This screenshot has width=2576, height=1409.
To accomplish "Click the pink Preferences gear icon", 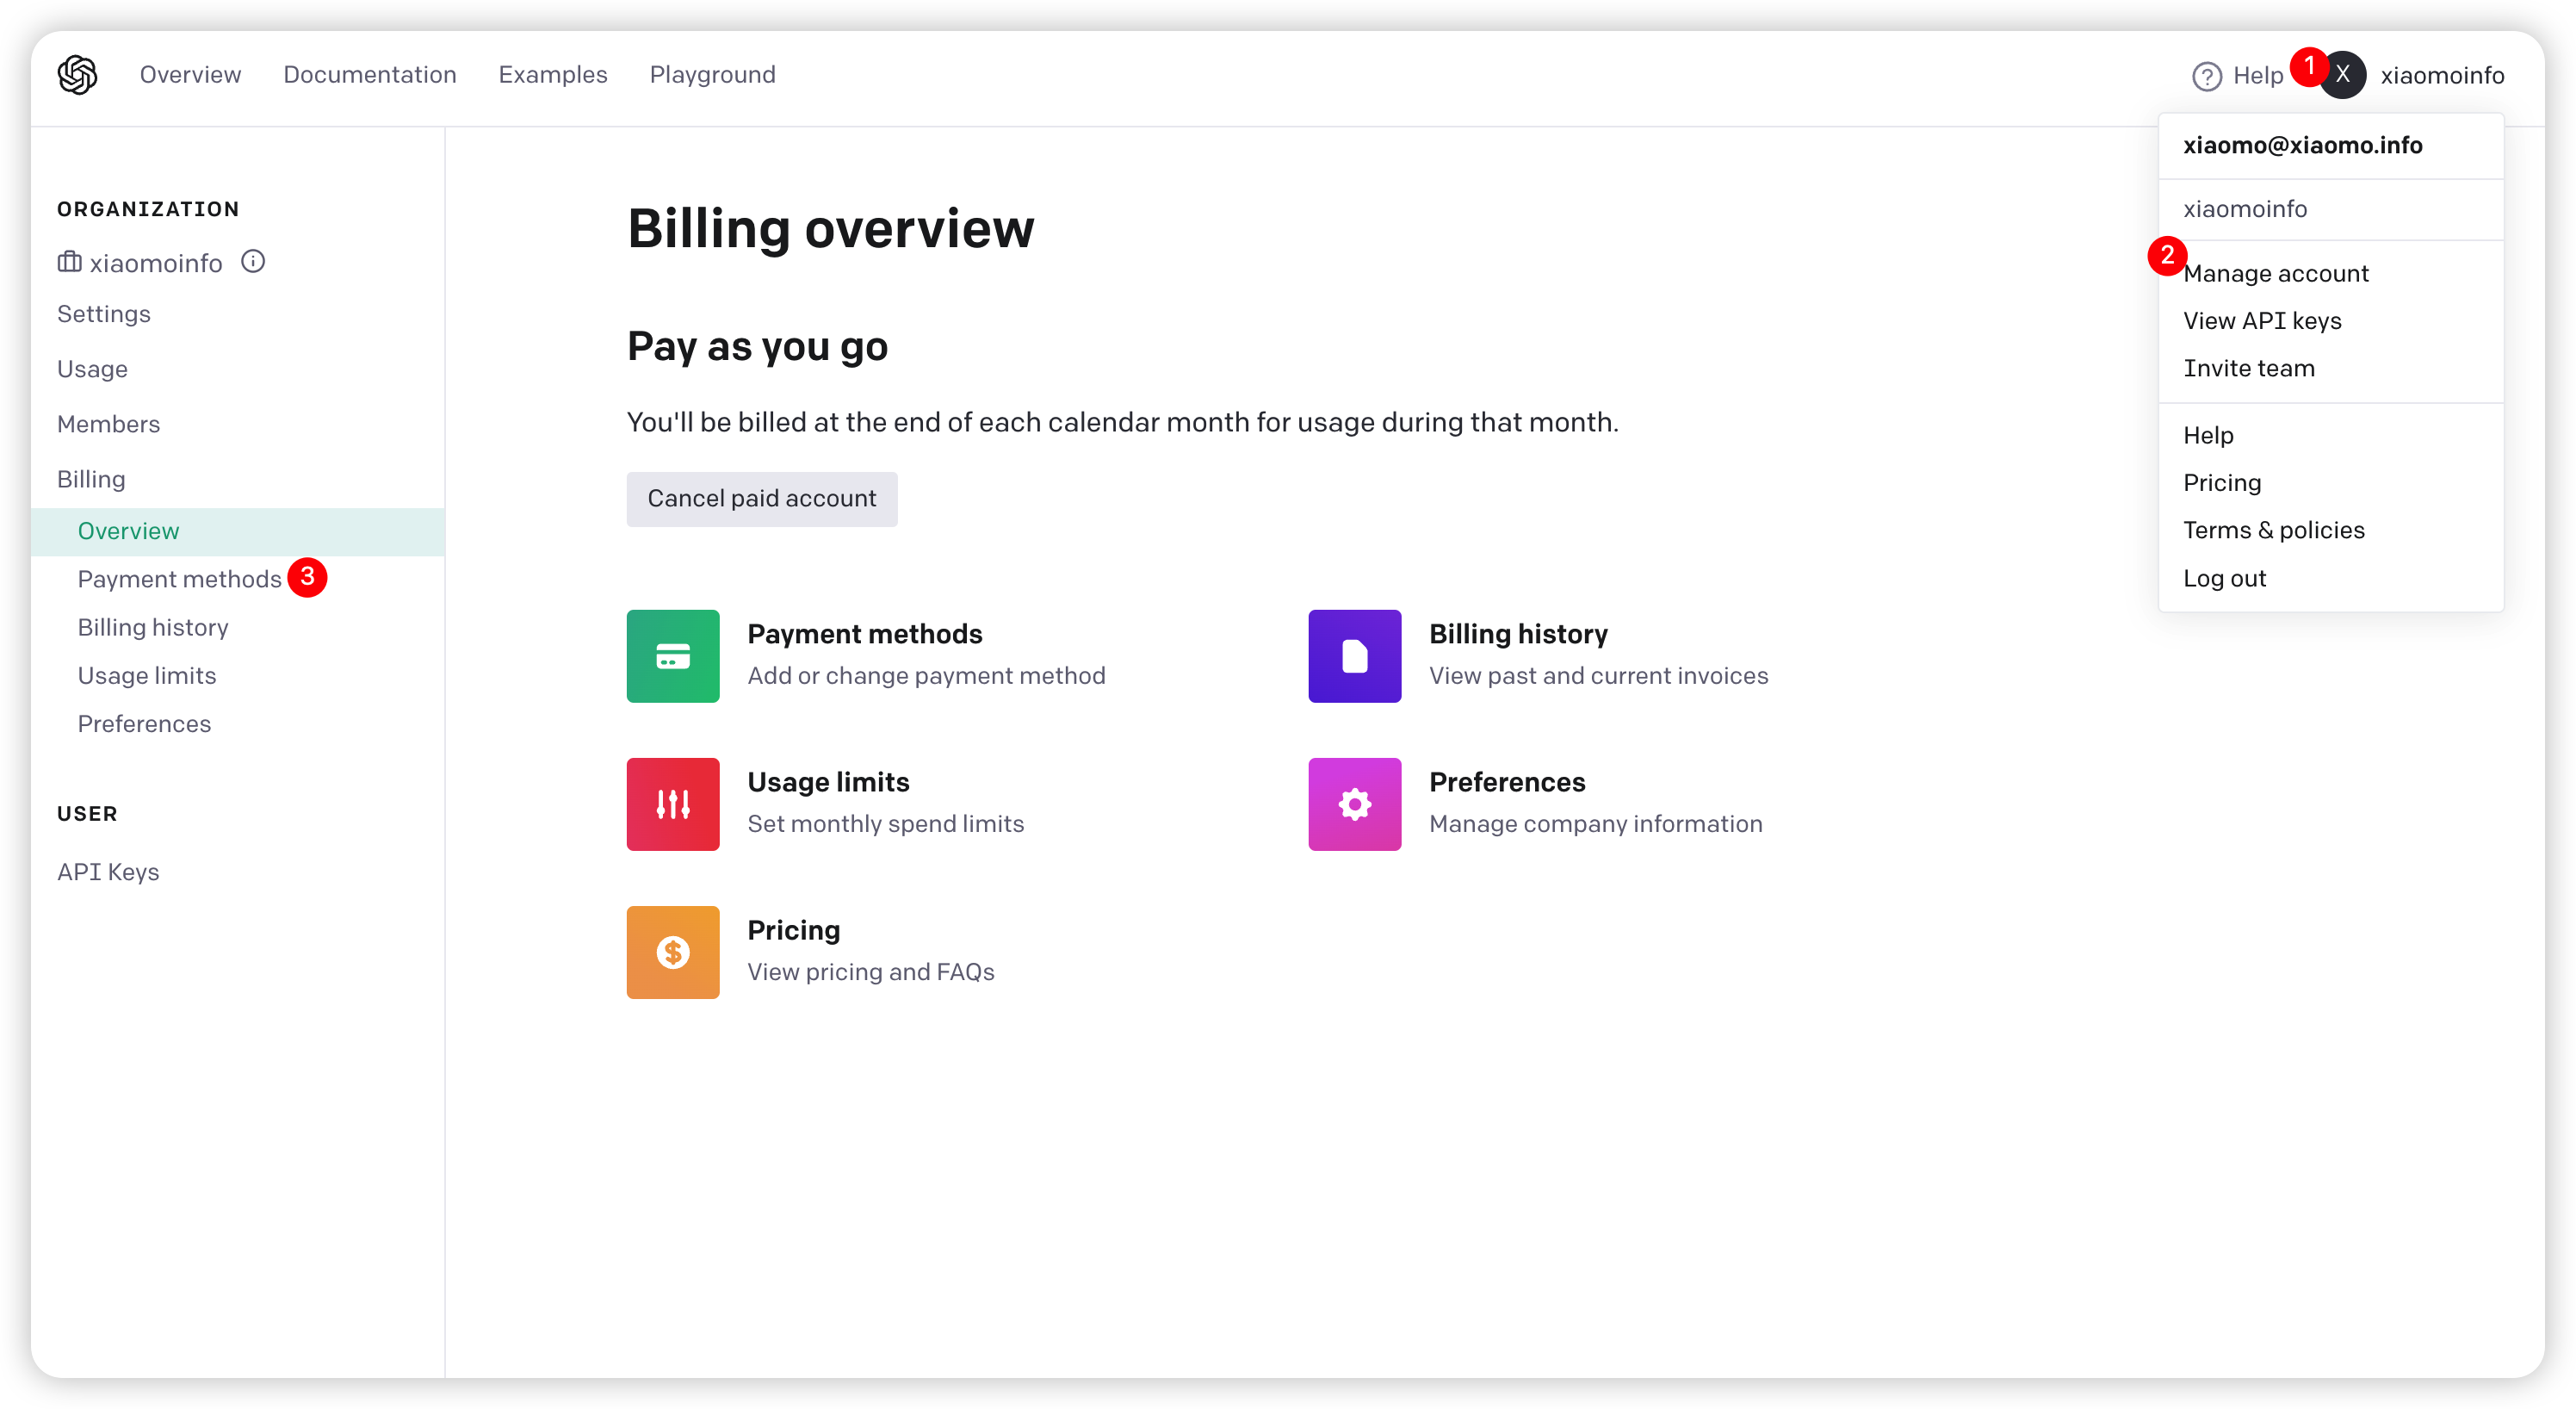I will (1354, 804).
